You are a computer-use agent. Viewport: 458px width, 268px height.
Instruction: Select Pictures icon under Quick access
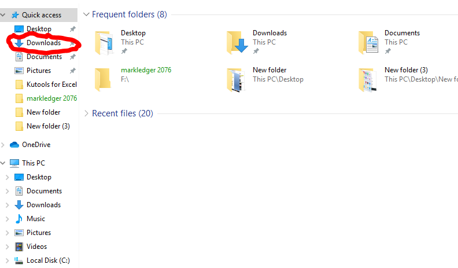coord(19,71)
